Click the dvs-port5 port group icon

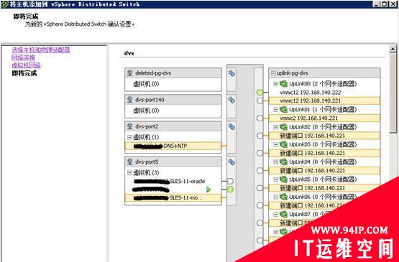coord(130,162)
